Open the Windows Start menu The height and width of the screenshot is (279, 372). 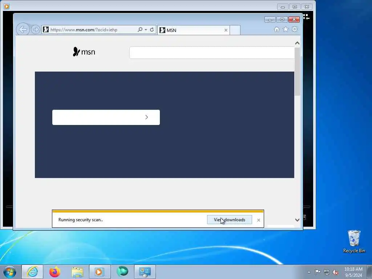click(x=10, y=272)
